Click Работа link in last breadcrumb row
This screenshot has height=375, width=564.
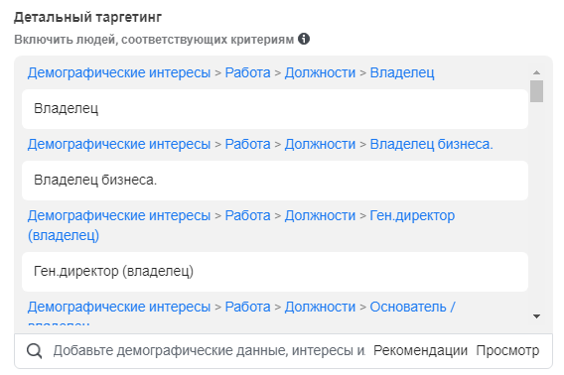247,308
